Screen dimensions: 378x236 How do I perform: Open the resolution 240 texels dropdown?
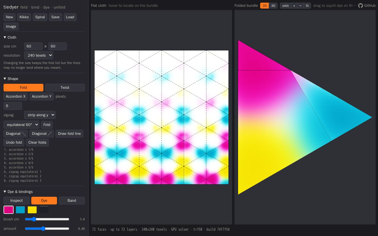39,55
